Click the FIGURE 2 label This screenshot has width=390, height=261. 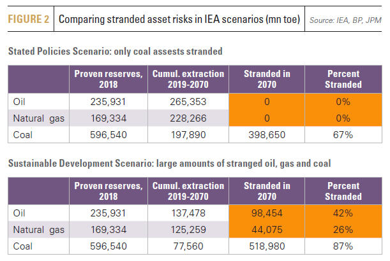coord(28,19)
